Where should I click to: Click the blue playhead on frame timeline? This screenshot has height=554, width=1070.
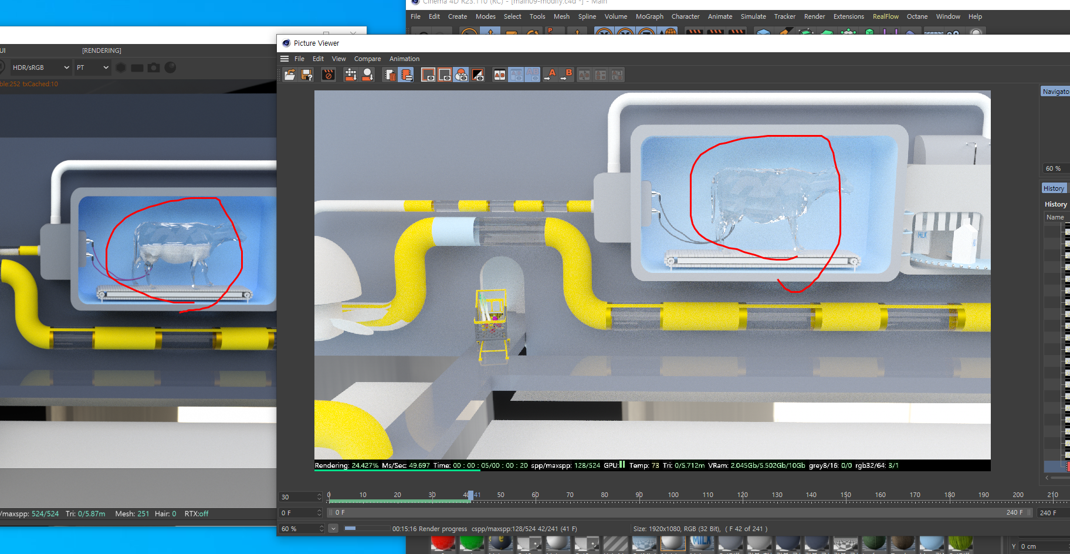click(x=470, y=496)
